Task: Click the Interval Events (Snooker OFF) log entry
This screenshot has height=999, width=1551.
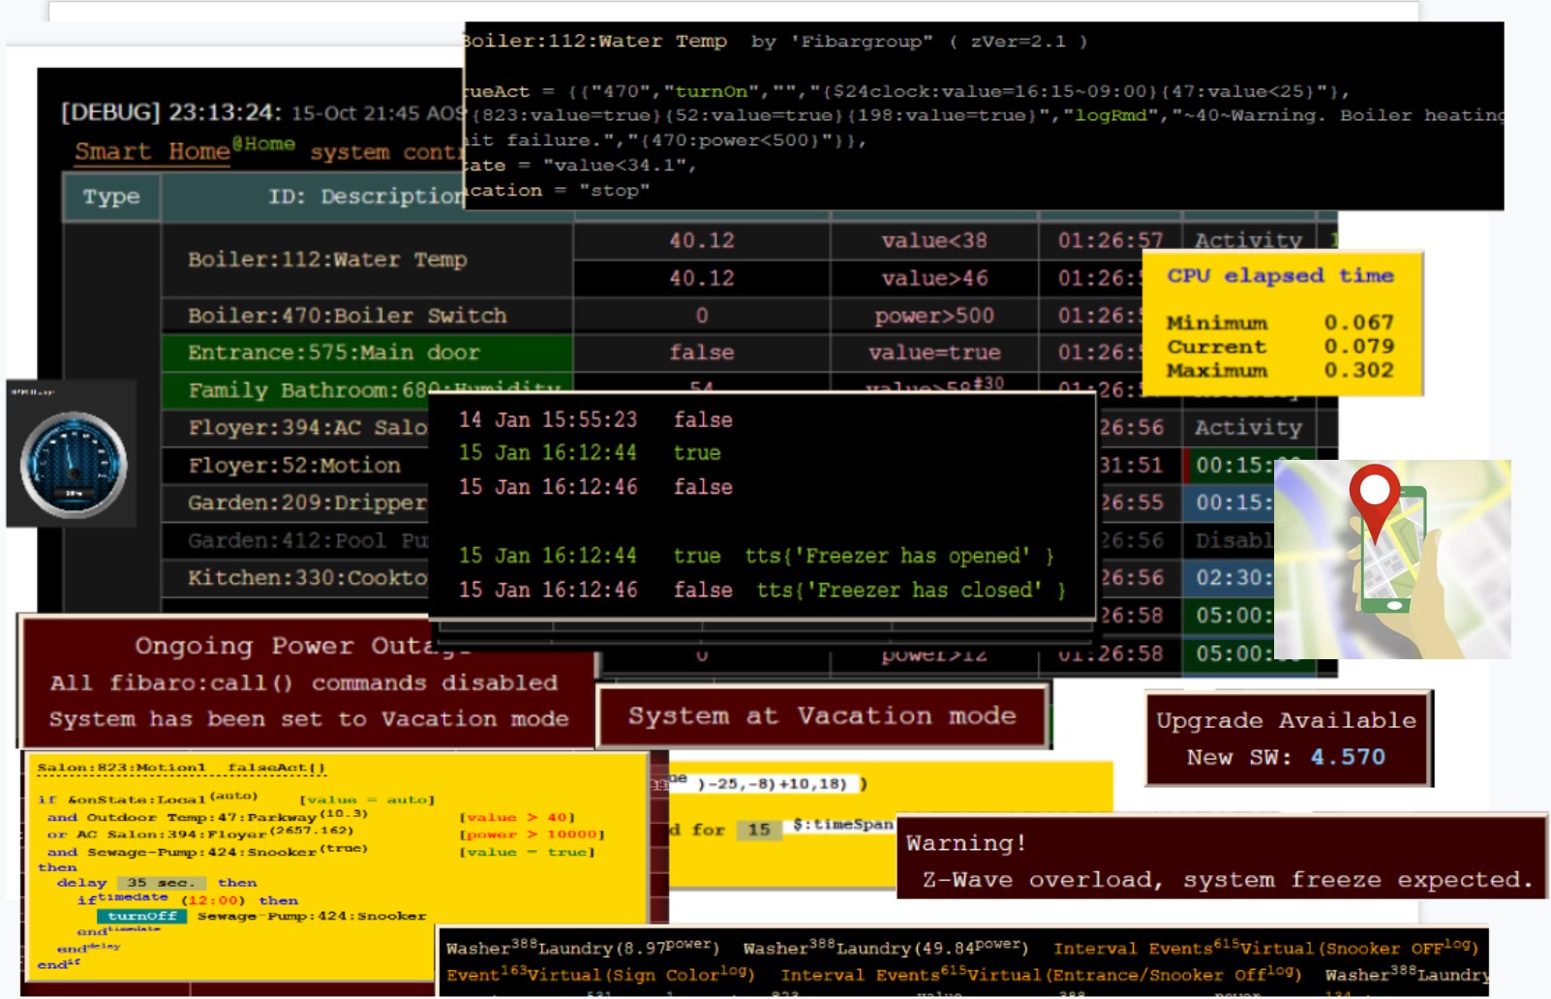Action: 1265,948
